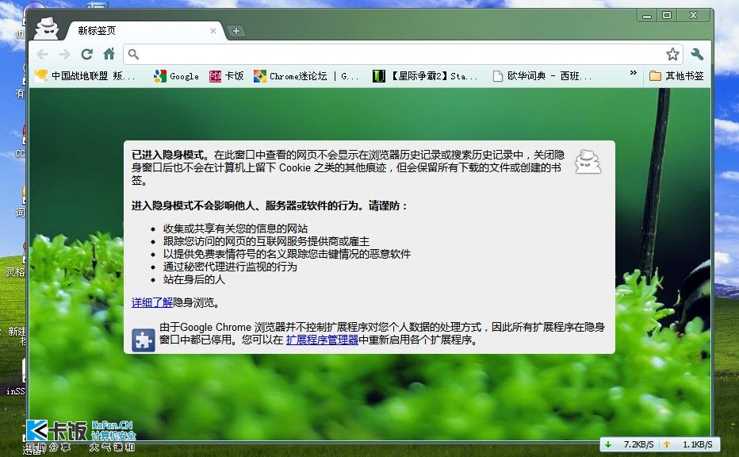Open the 欧华词典 bookmark

click(x=542, y=76)
